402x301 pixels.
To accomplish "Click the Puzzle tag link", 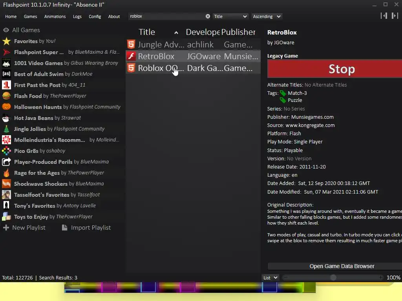I will click(295, 100).
